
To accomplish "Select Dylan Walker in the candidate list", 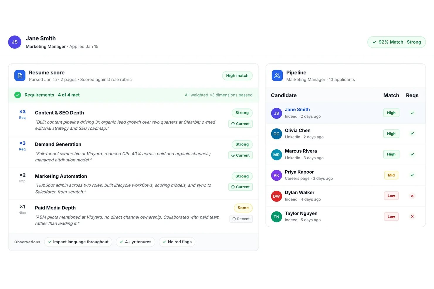I will (x=345, y=196).
